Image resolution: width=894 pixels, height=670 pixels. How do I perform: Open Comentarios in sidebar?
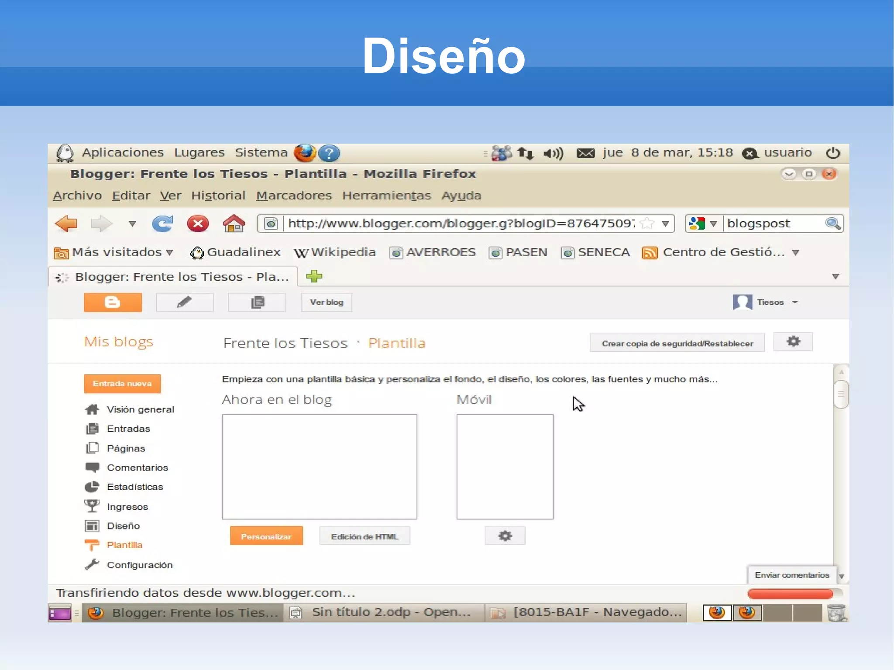point(126,467)
